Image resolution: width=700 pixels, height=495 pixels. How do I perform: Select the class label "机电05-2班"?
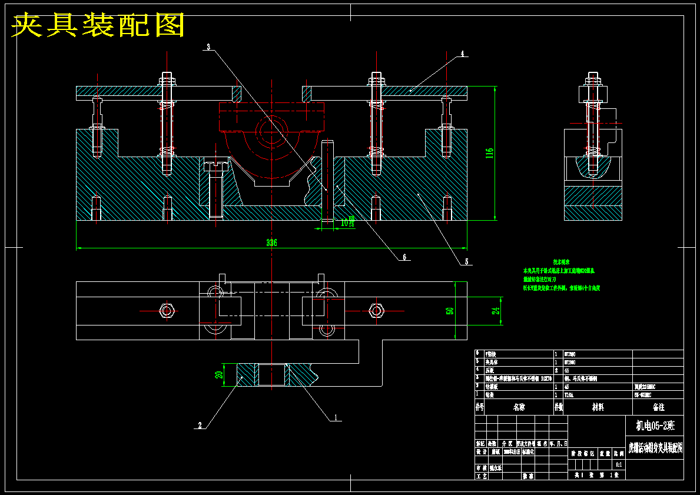click(655, 426)
